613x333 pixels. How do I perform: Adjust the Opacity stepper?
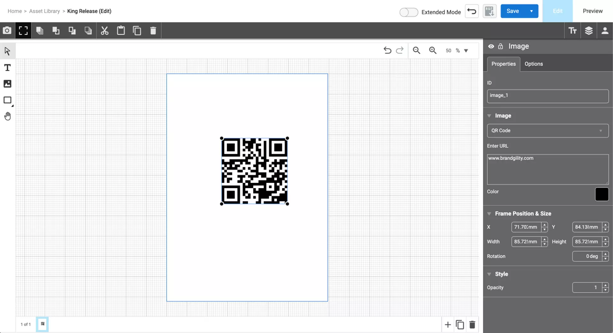605,287
